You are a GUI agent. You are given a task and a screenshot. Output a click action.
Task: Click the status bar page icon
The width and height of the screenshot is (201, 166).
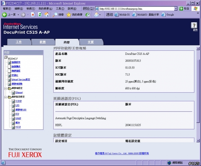click(x=3, y=163)
